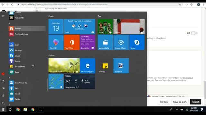Open the Groove Music tile
The width and height of the screenshot is (206, 115).
click(x=121, y=42)
